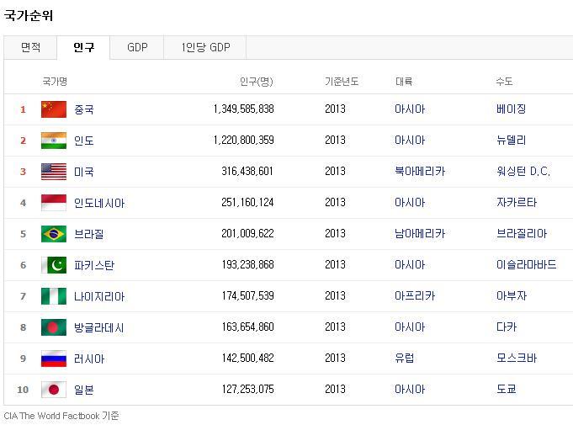Screen dimensions: 573x425
Task: Click the Indonesia flag icon
Action: pos(54,203)
